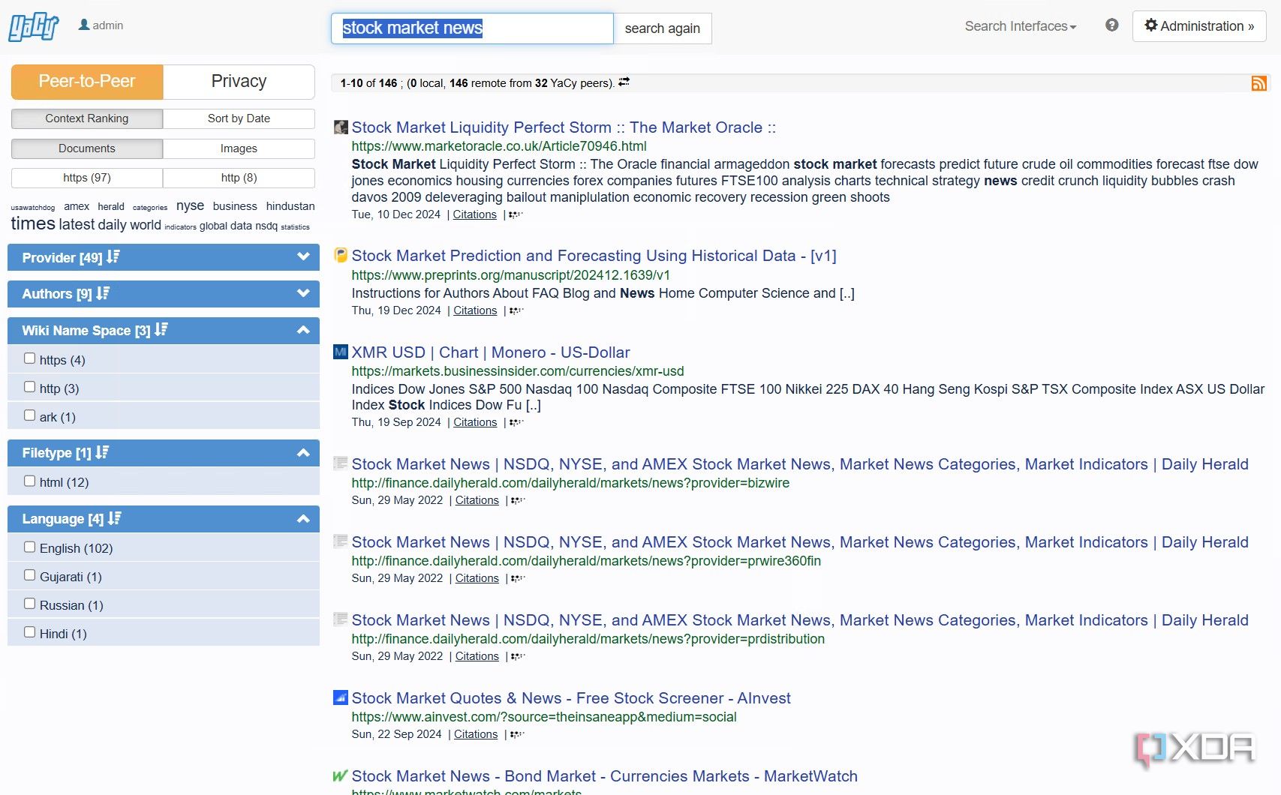
Task: Collapse the Filetype facet chevron
Action: [x=303, y=453]
